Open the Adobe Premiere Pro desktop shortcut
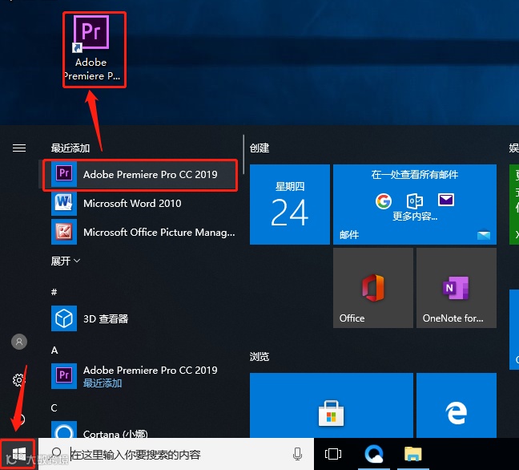The height and width of the screenshot is (470, 519). click(x=93, y=48)
